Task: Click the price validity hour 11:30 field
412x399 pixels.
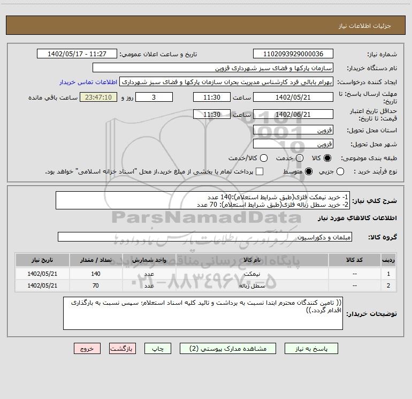Action: [212, 114]
